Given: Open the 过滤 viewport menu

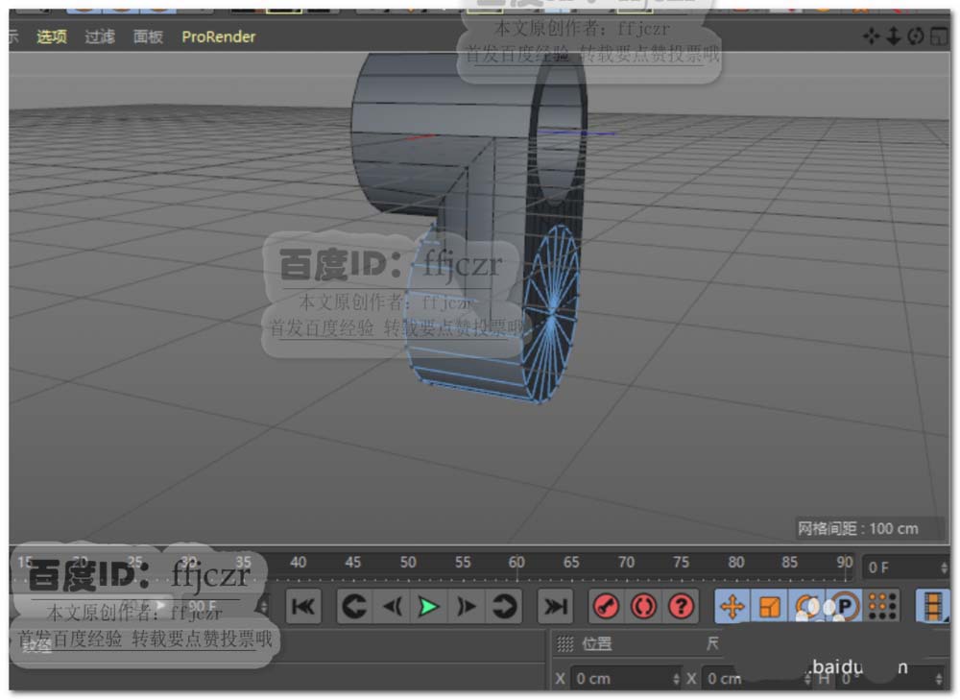Looking at the screenshot, I should tap(100, 36).
